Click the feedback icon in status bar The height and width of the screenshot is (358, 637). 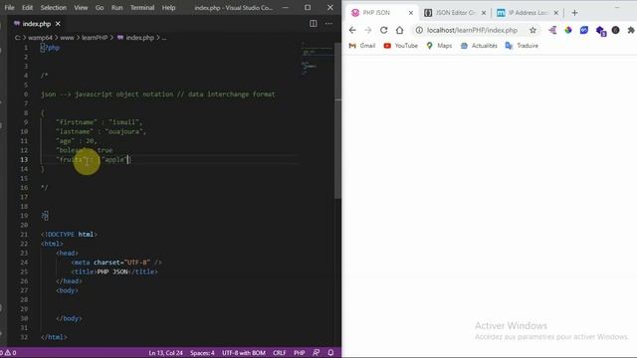(317, 353)
